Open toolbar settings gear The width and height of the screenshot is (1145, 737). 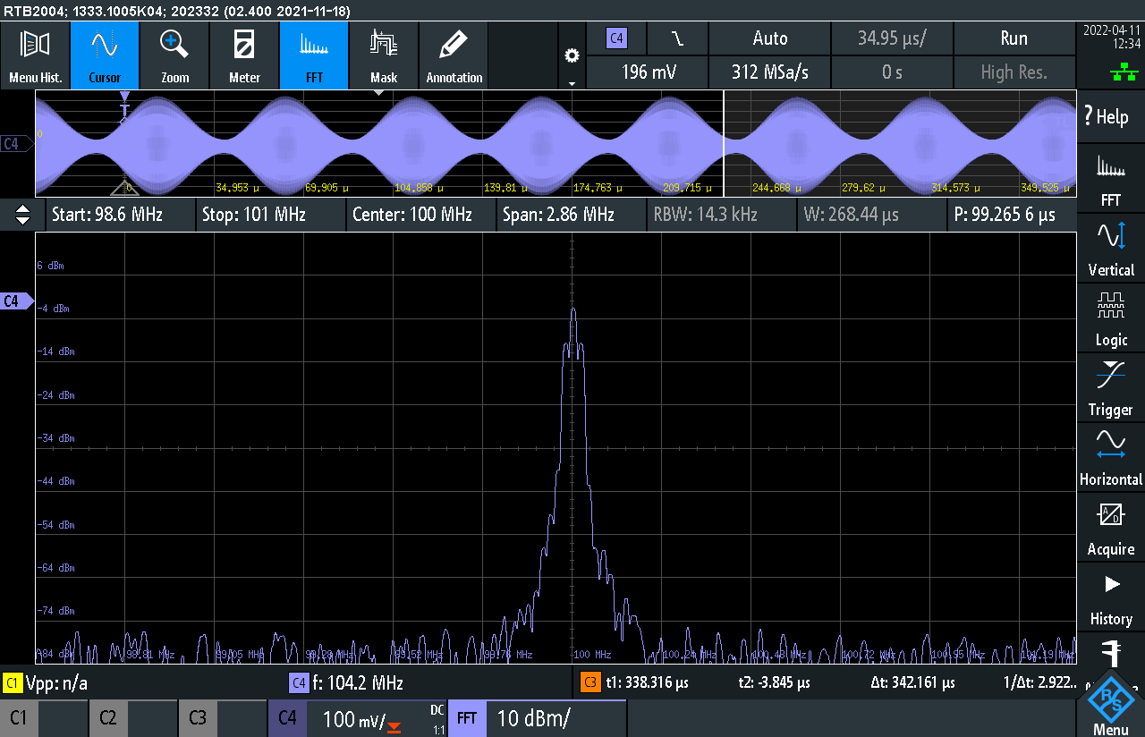(572, 55)
